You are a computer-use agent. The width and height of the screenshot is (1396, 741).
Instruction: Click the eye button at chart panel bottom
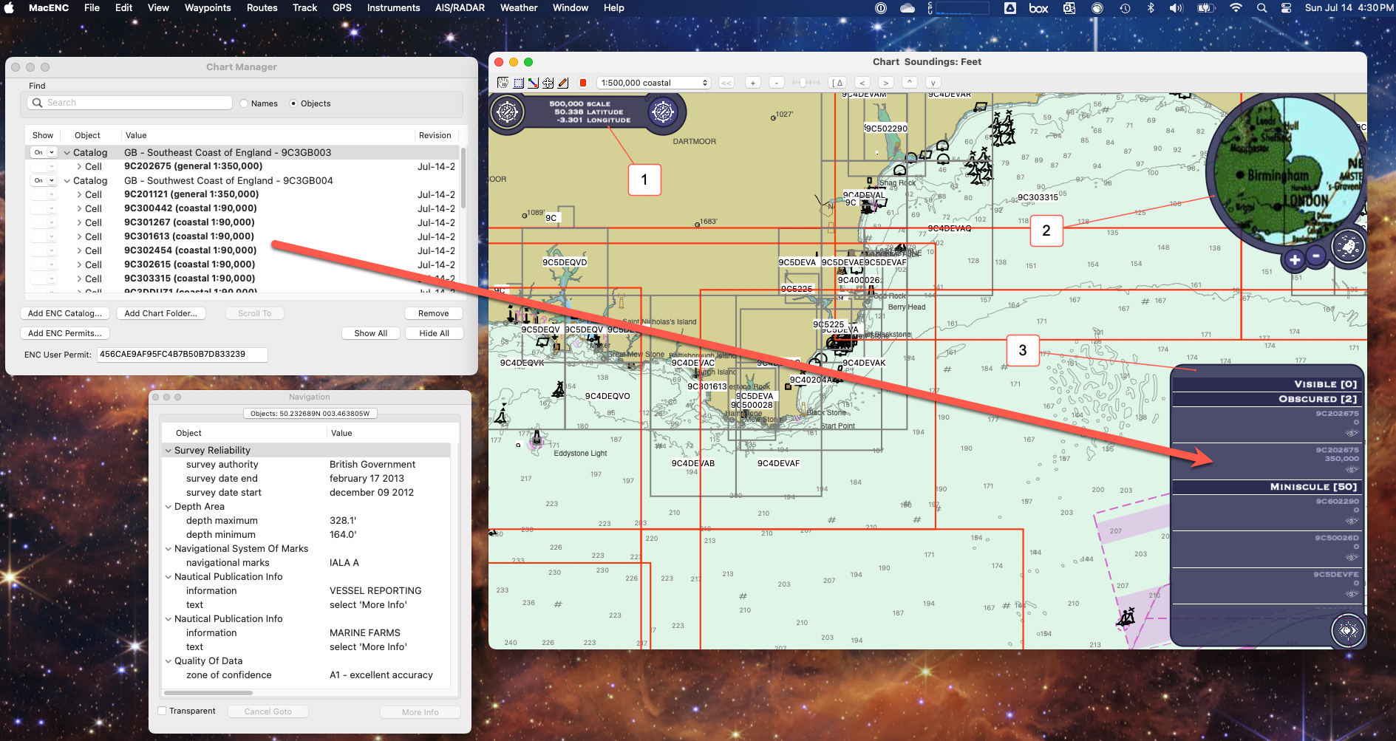tap(1348, 630)
